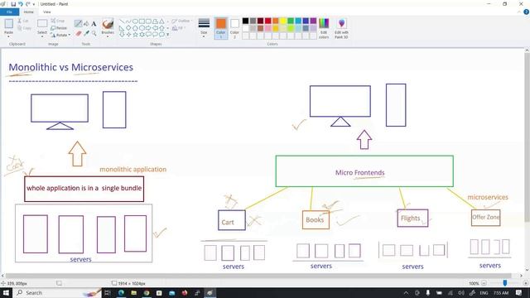Click the Resize button
The height and width of the screenshot is (298, 530).
click(x=59, y=28)
